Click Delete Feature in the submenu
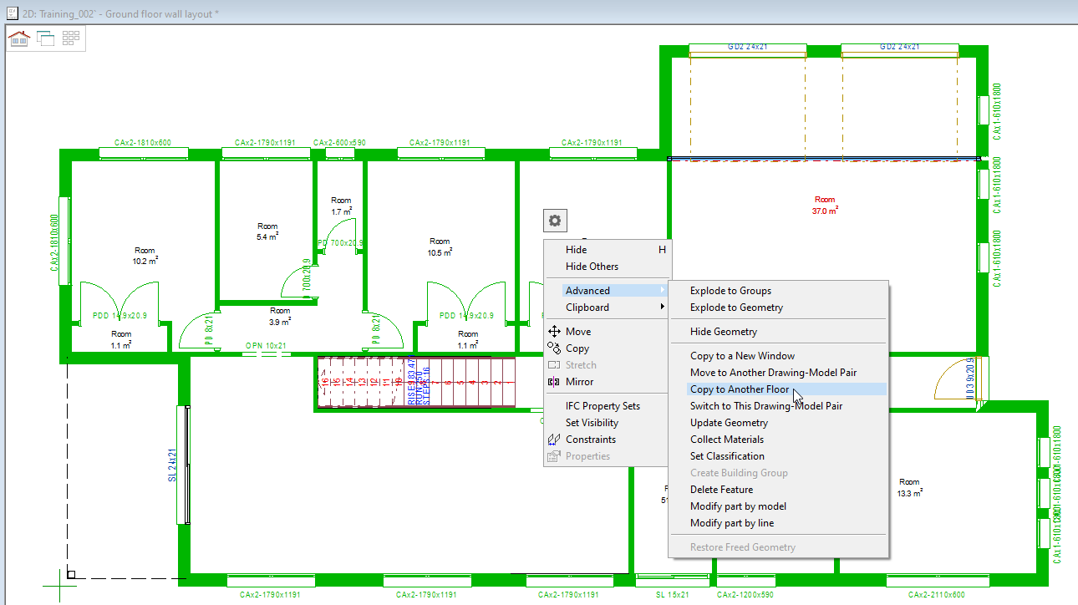 coord(721,490)
